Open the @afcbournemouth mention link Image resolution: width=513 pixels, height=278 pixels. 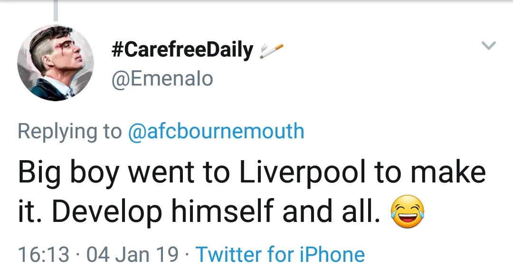pos(216,131)
